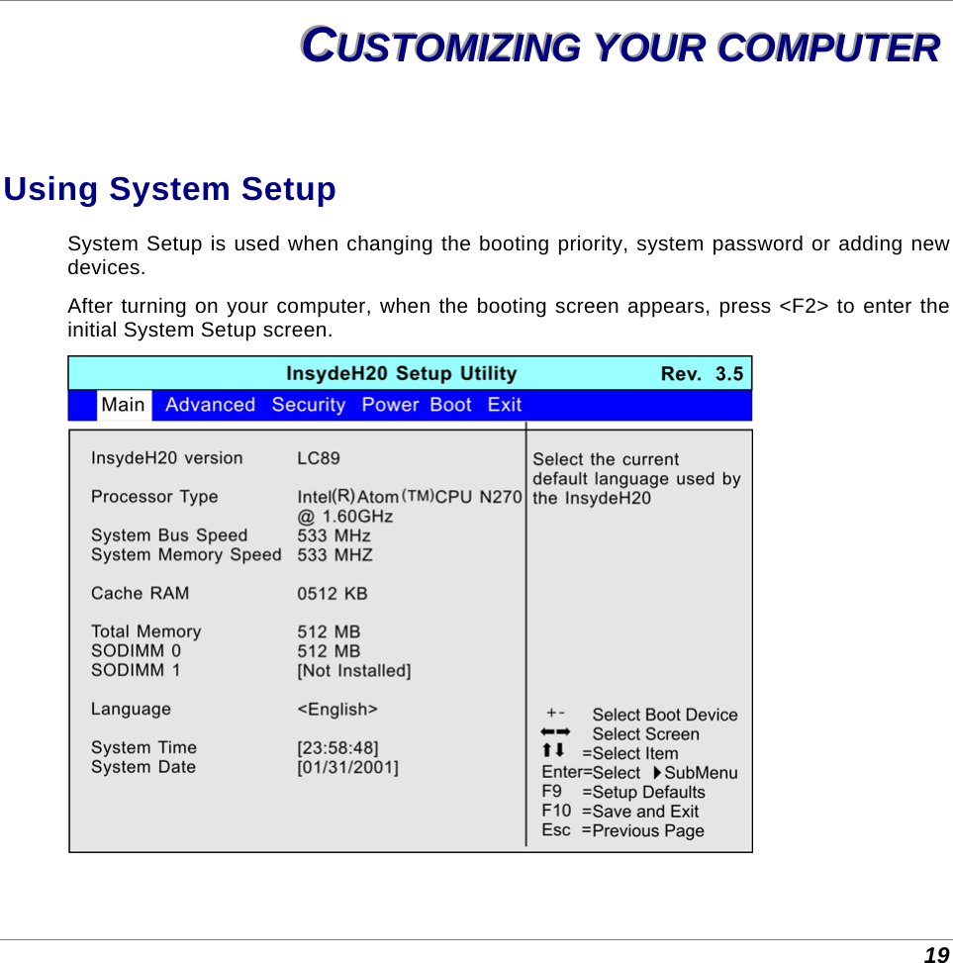
Task: Click the F9 Setup Defaults legend entry
Action: coord(623,792)
